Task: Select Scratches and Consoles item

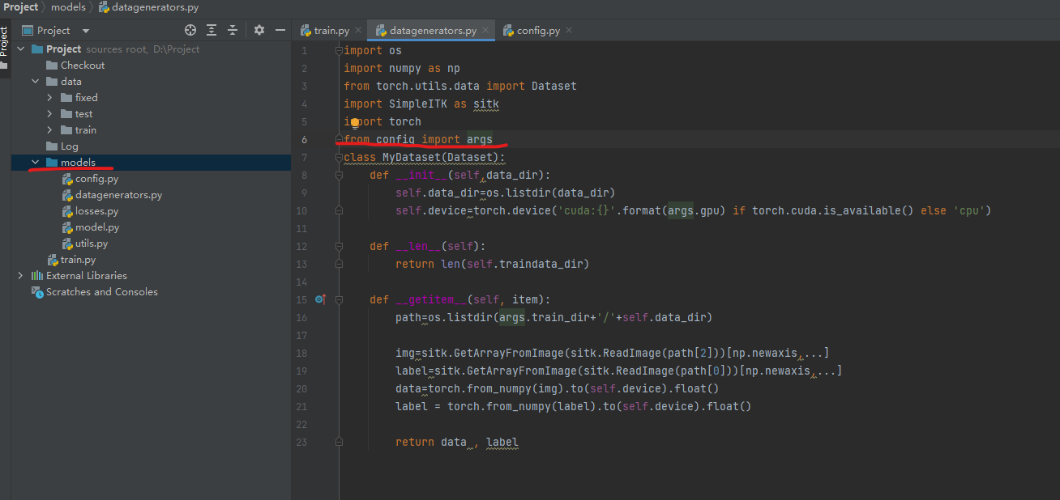Action: (x=101, y=292)
